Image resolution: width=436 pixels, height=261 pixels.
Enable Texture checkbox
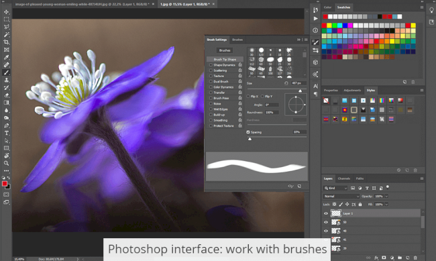click(211, 76)
